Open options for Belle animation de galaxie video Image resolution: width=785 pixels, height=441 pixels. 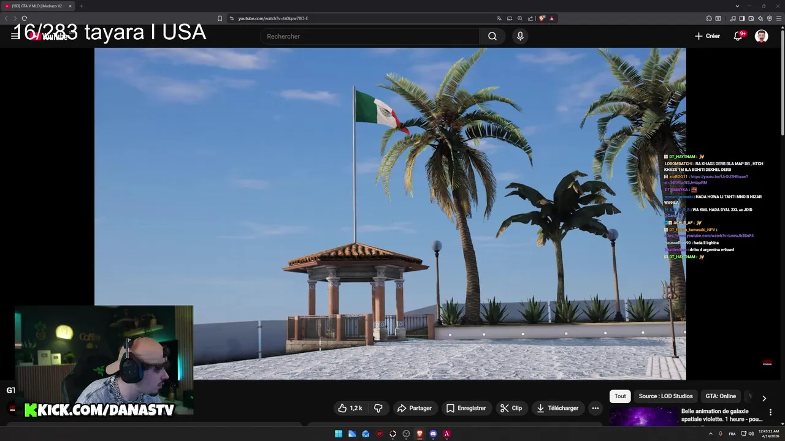(x=770, y=412)
